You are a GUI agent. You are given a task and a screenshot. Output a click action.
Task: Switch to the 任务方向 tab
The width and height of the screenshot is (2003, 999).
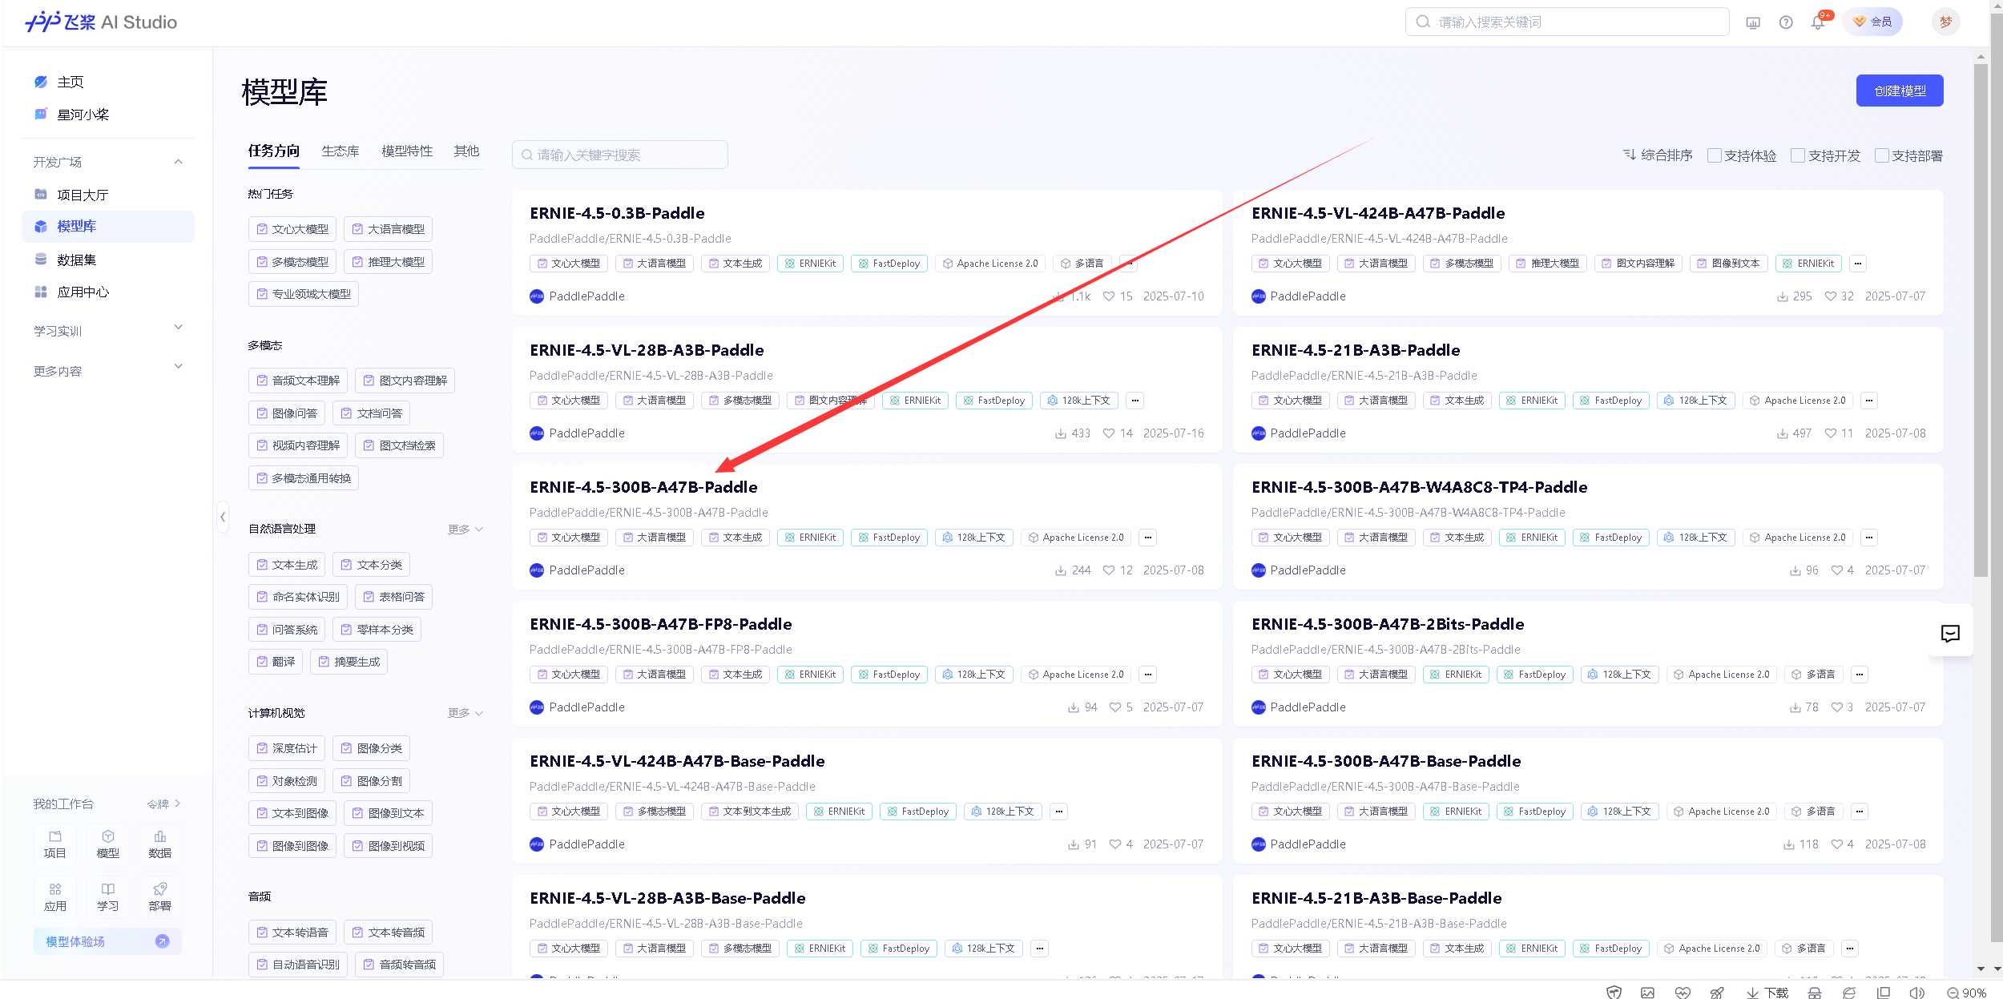274,151
